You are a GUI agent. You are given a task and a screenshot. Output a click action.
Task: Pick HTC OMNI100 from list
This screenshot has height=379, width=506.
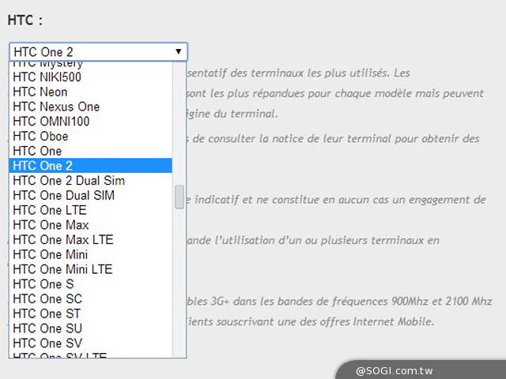tap(51, 122)
